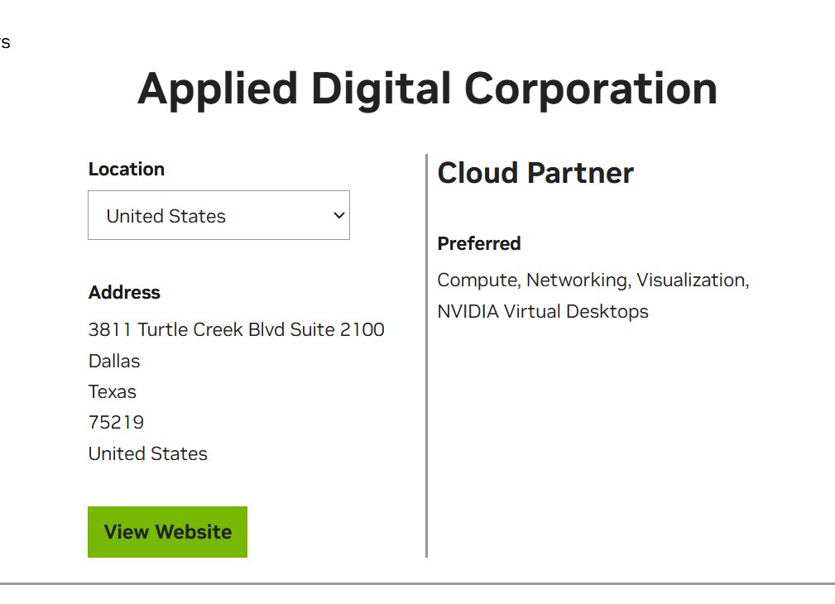Image resolution: width=835 pixels, height=604 pixels.
Task: Click the state name Texas
Action: [113, 391]
